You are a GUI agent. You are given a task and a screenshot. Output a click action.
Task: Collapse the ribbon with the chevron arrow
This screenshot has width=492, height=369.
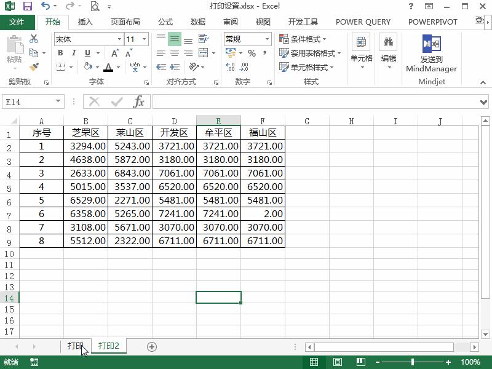(x=483, y=82)
